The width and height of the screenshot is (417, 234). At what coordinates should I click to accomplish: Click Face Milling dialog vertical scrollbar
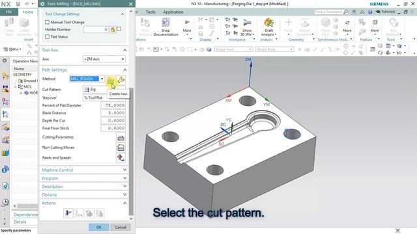click(131, 151)
